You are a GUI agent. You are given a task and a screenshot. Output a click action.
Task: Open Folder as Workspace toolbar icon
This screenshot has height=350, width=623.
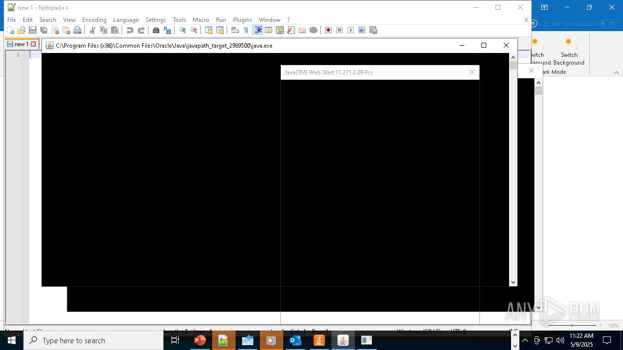click(x=302, y=30)
